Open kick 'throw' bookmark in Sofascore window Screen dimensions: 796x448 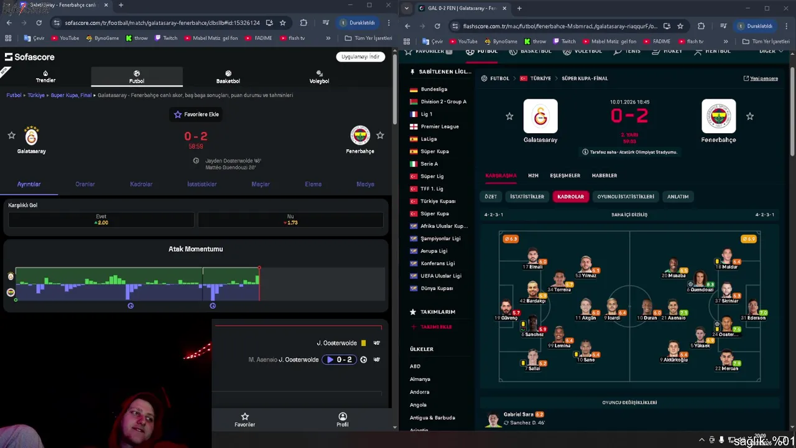pyautogui.click(x=137, y=38)
